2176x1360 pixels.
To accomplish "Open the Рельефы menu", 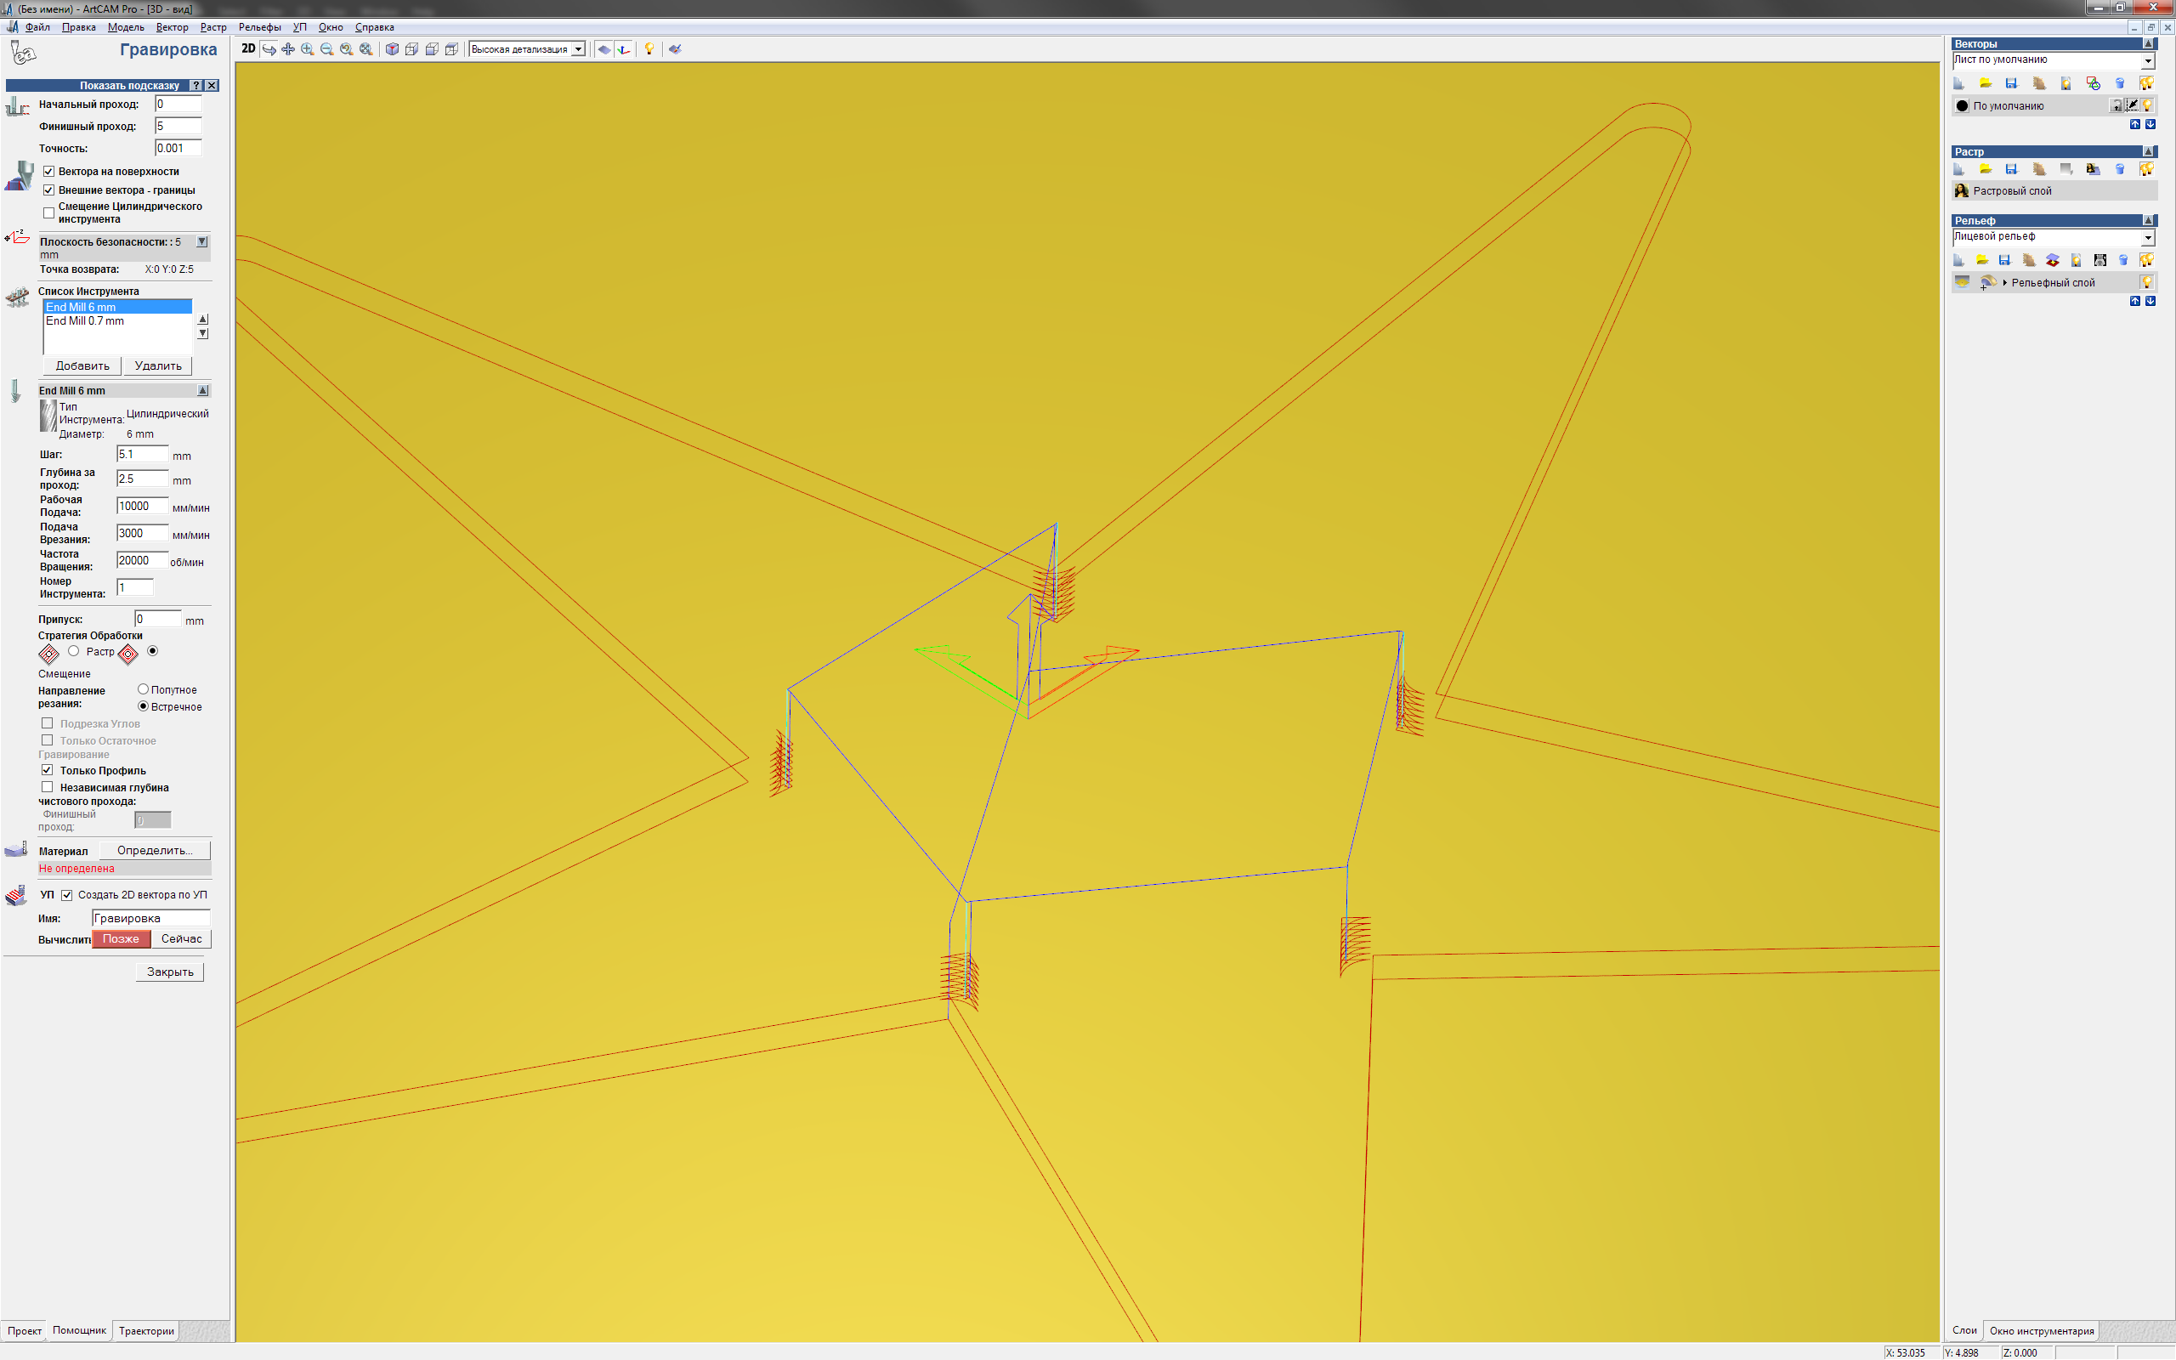I will [259, 27].
